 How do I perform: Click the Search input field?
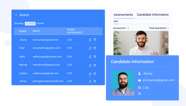(58, 15)
